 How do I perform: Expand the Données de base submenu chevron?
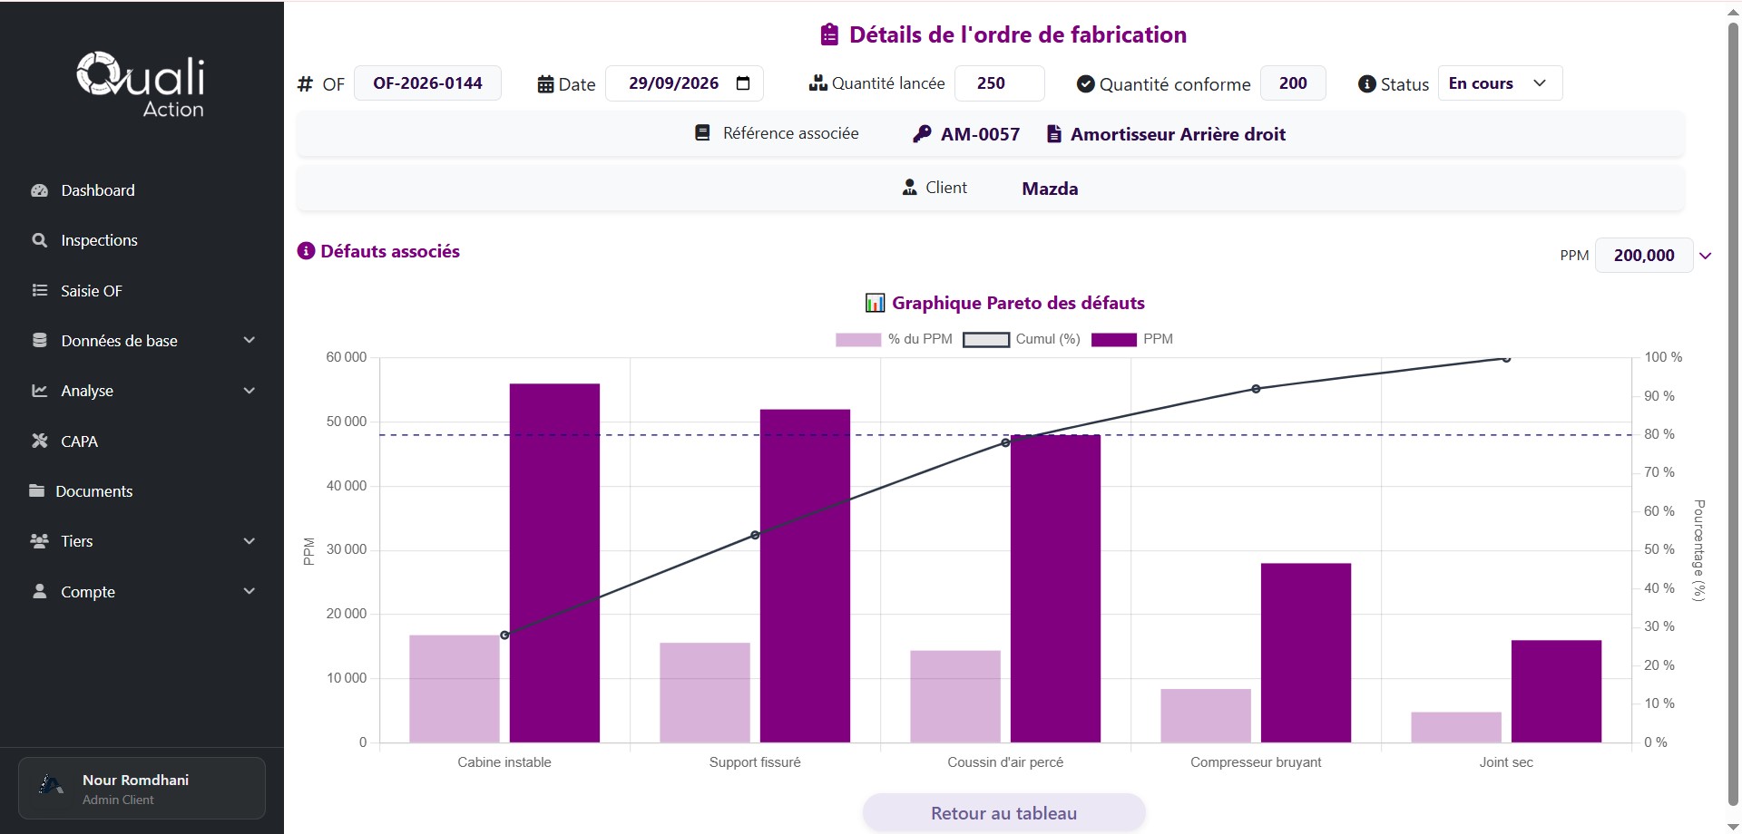click(x=250, y=340)
